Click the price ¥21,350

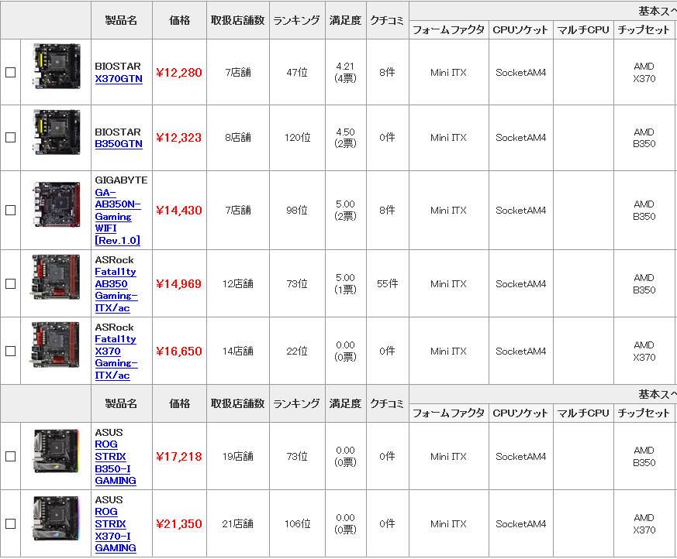tap(178, 523)
